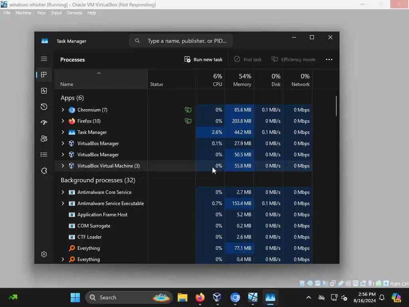Viewport: 409px width, 307px height.
Task: Open the Help menu in VirtualBox window
Action: [x=91, y=13]
